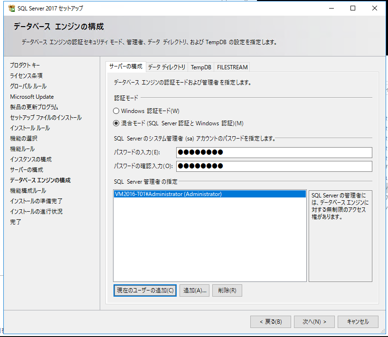Click the 削除(R) button
The height and width of the screenshot is (337, 388).
pyautogui.click(x=227, y=290)
